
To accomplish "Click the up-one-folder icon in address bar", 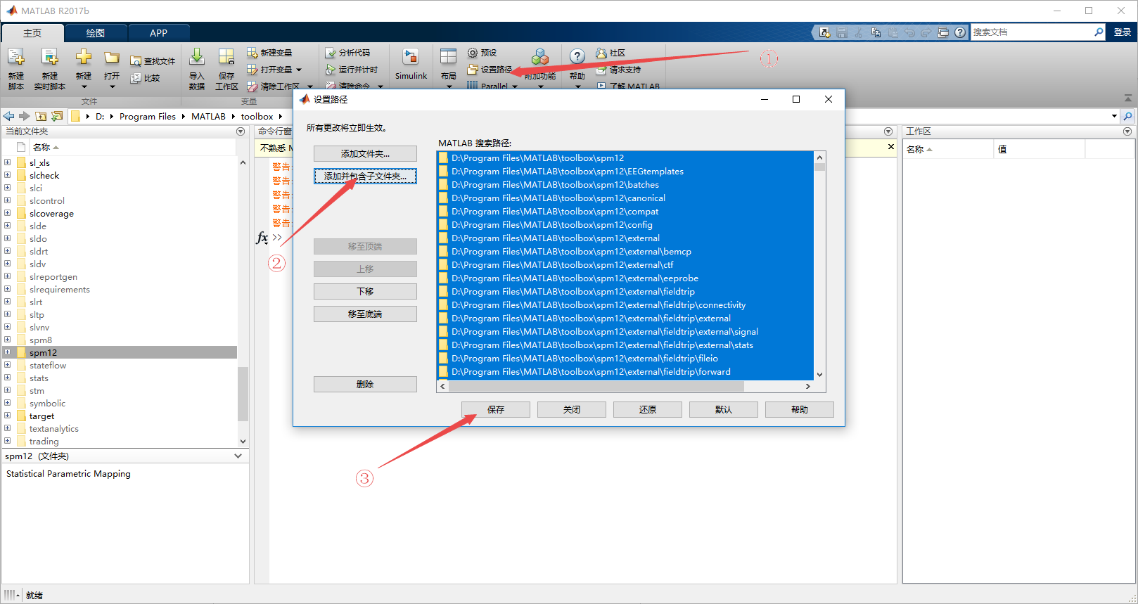I will [41, 116].
